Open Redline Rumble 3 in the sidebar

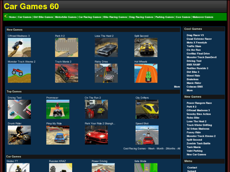click(x=197, y=68)
